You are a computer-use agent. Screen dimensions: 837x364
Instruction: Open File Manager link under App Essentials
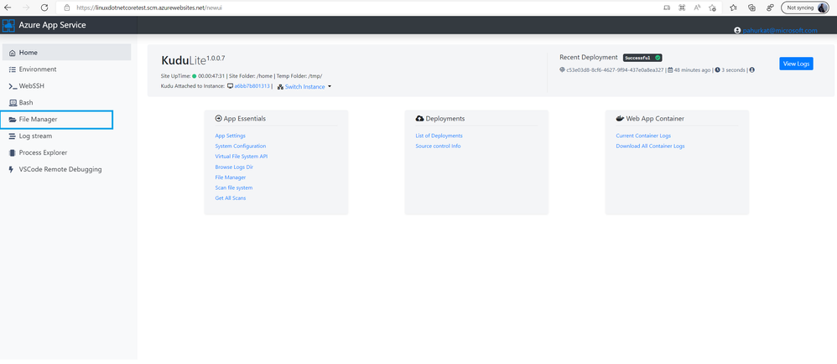[231, 177]
